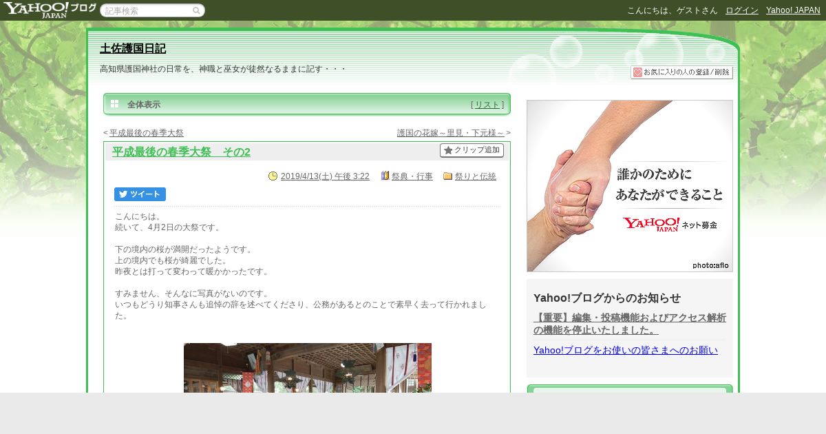Click お気に入りの人の登録/削除 button
Image resolution: width=826 pixels, height=434 pixels.
point(681,72)
